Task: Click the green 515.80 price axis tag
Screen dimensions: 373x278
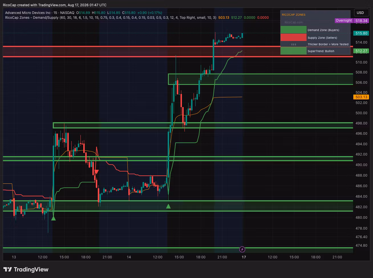Action: click(361, 33)
